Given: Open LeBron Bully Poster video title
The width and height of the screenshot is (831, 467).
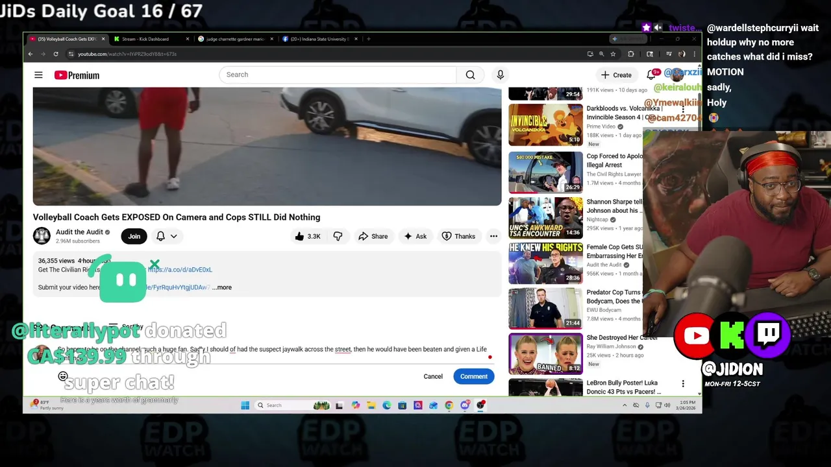Looking at the screenshot, I should [623, 387].
